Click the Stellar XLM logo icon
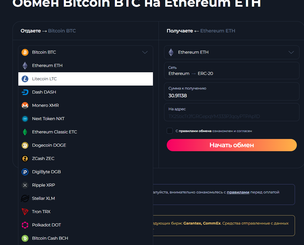The width and height of the screenshot is (304, 245). 25,198
